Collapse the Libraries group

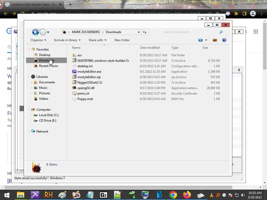tap(29, 77)
